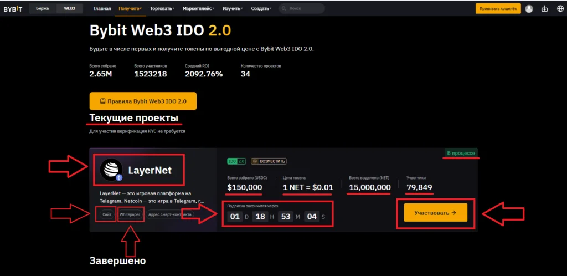Open the language globe icon
Image resolution: width=567 pixels, height=276 pixels.
(560, 9)
